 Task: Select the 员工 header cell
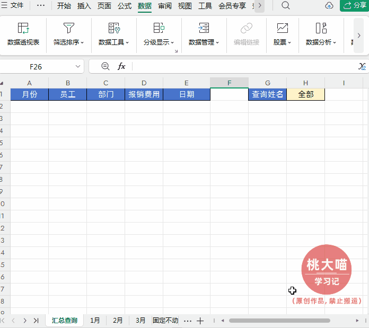(x=68, y=94)
